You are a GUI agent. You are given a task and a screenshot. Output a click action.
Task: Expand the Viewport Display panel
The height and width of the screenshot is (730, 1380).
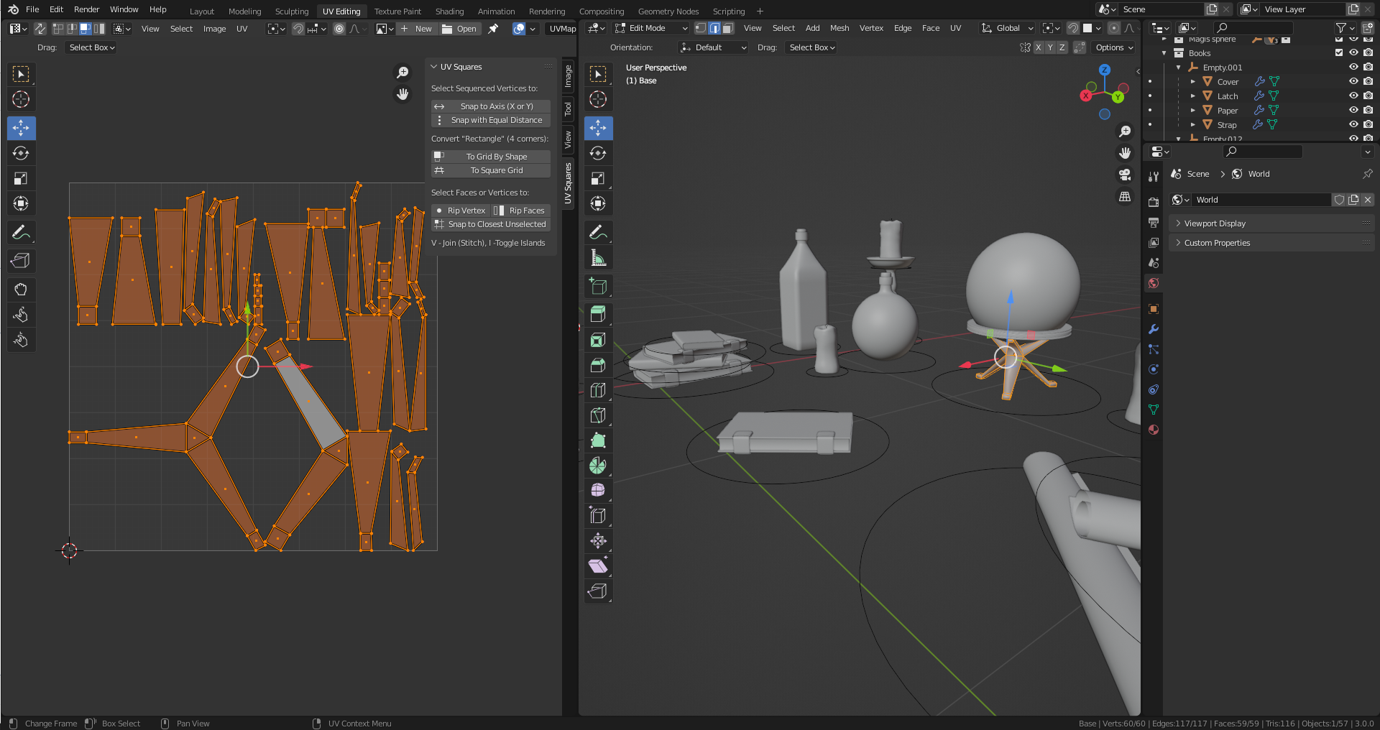pos(1215,223)
